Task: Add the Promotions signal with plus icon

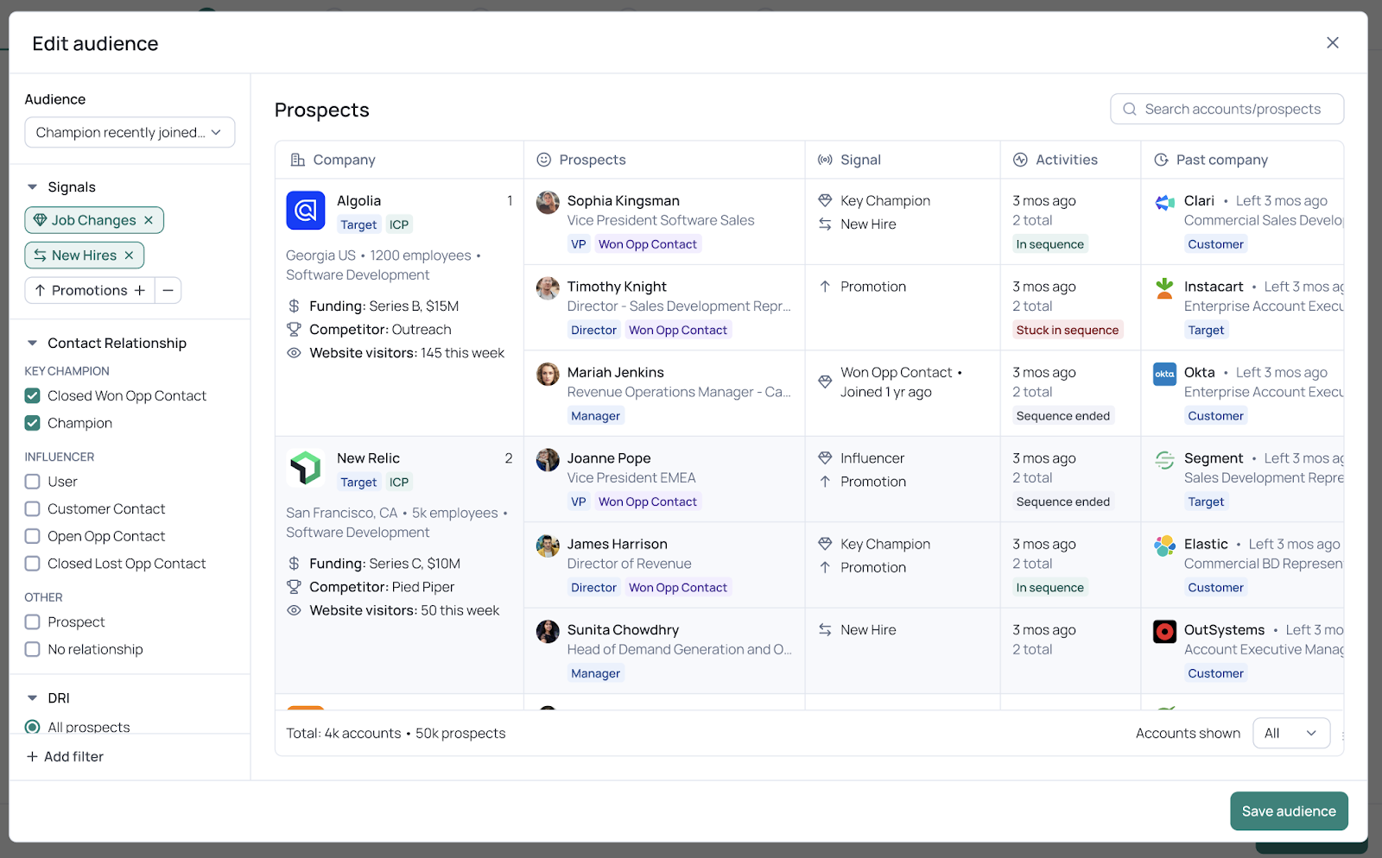Action: coord(140,291)
